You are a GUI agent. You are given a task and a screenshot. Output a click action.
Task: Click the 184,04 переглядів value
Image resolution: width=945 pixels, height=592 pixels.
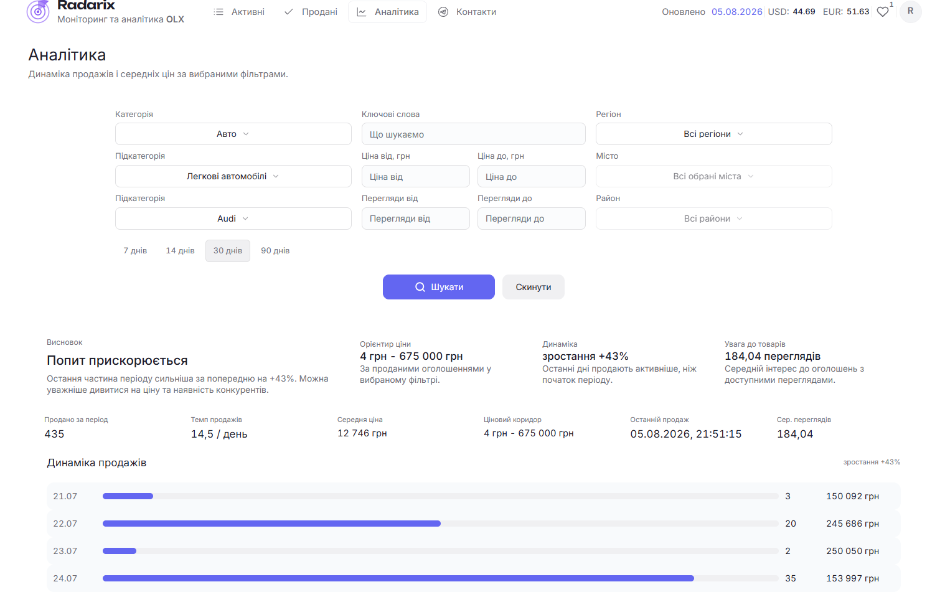[773, 356]
